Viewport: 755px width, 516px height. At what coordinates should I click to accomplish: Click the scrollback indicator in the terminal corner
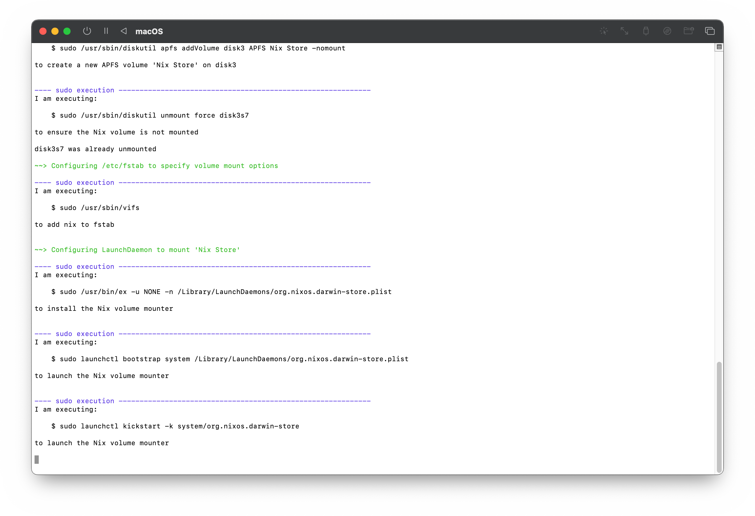[x=719, y=47]
